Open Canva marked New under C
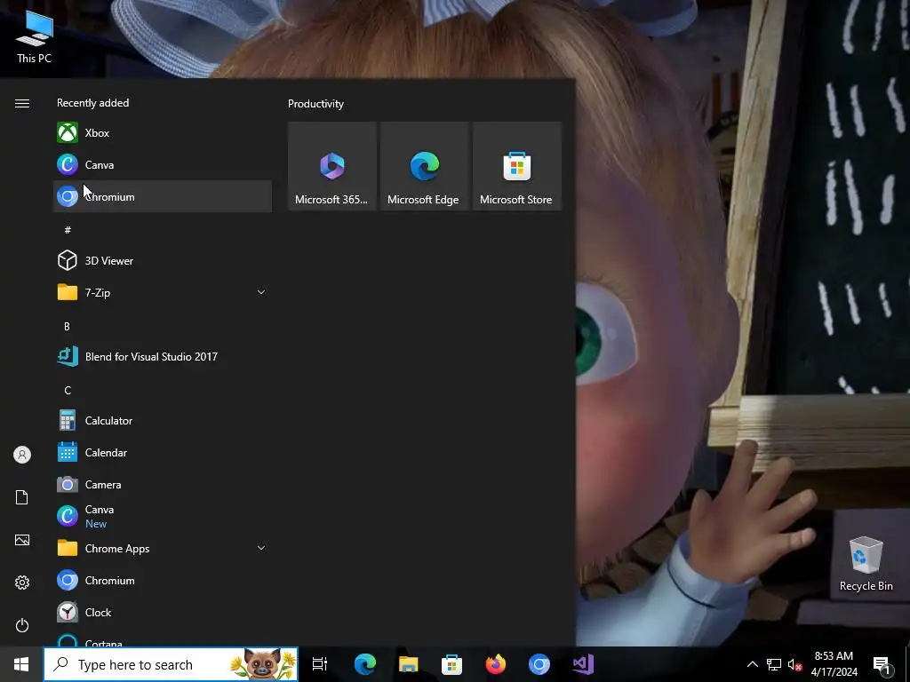Screen dimensions: 910x682 click(x=162, y=516)
